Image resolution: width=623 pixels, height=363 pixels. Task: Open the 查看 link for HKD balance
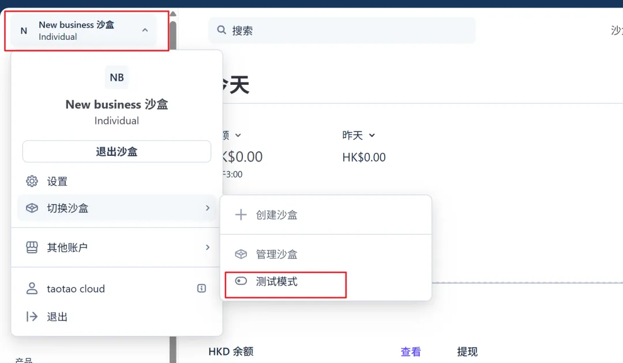point(411,352)
